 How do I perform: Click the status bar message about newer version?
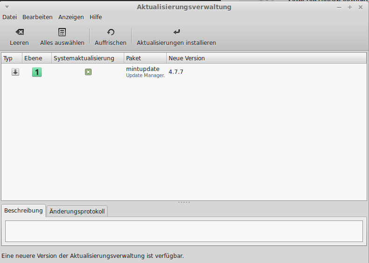point(93,256)
